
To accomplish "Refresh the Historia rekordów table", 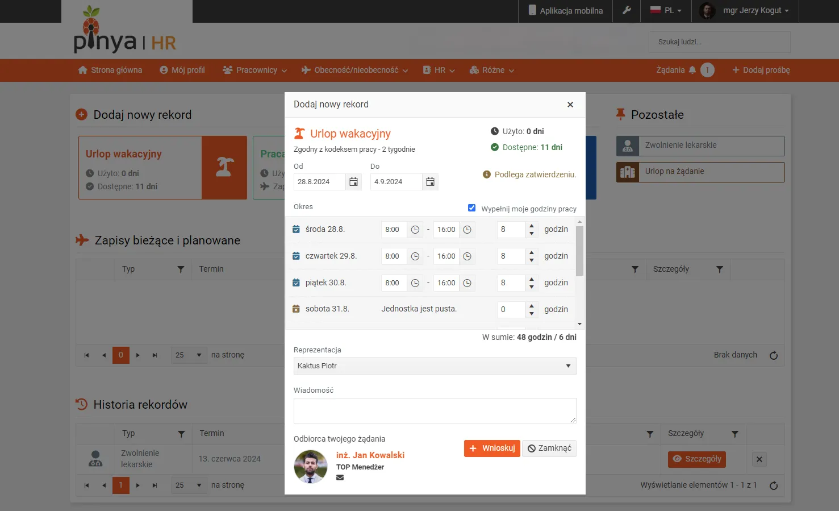I will tap(773, 485).
